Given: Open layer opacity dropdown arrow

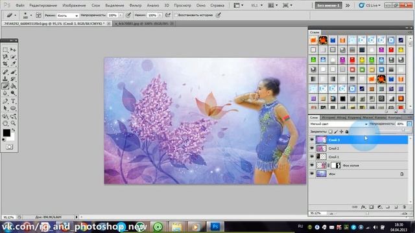Looking at the screenshot, I should [409, 124].
